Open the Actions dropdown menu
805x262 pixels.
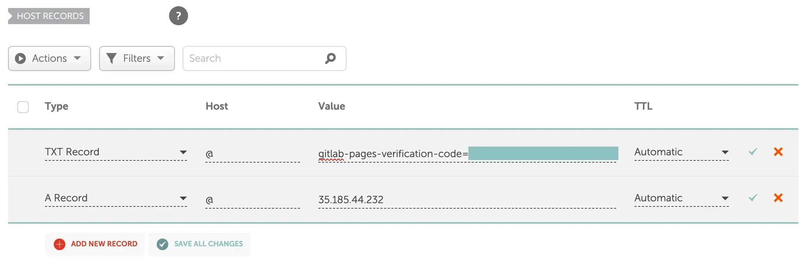click(49, 58)
